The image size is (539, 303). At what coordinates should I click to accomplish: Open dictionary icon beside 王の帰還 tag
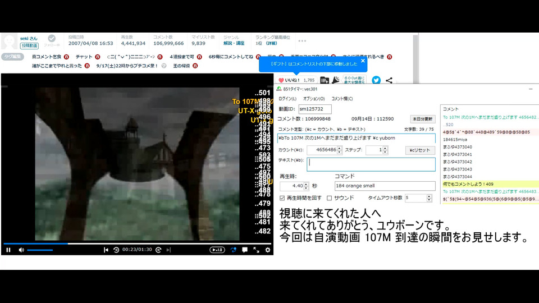(195, 66)
